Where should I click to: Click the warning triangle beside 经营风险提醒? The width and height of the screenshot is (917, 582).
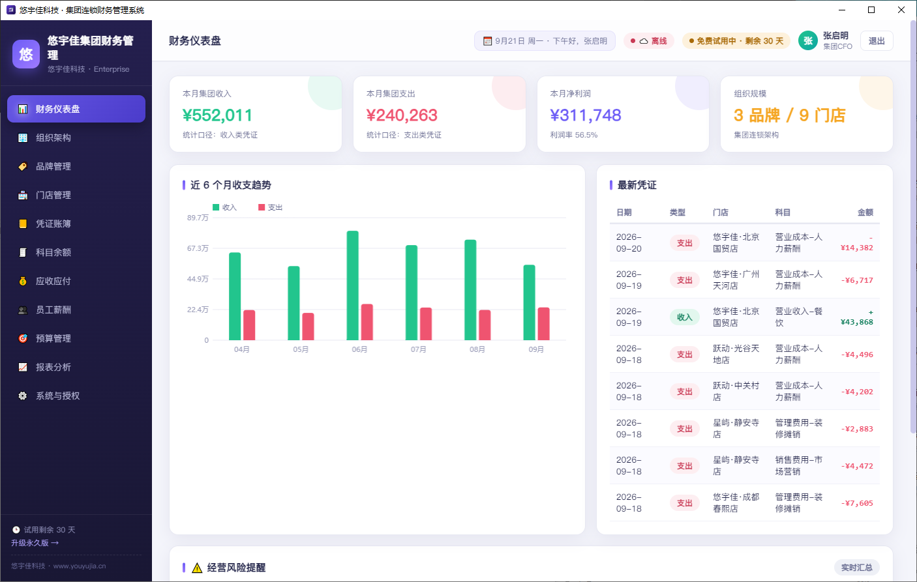point(197,568)
